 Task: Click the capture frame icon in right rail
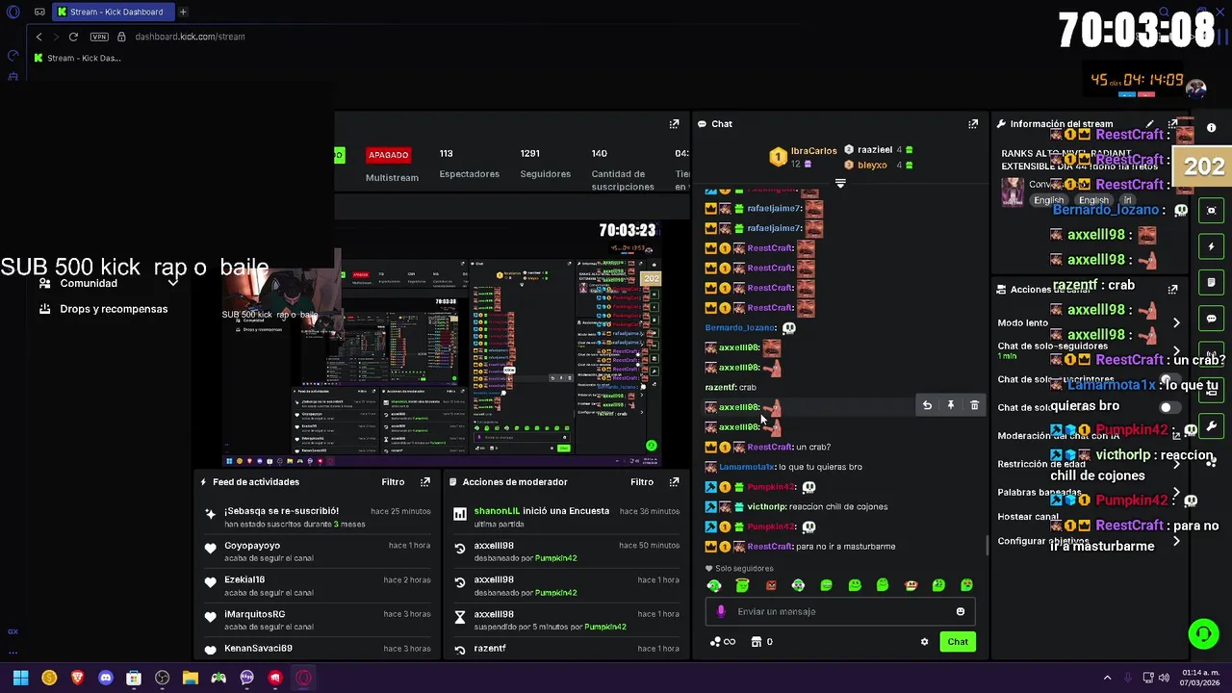coord(1212,211)
